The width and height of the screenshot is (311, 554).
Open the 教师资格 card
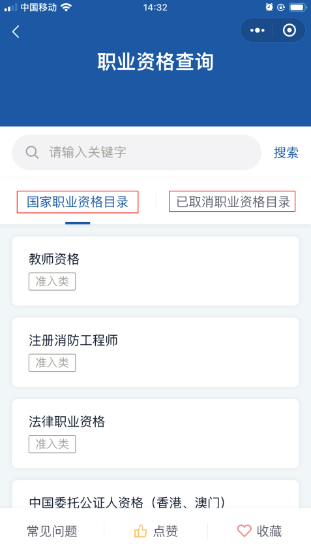coord(155,271)
